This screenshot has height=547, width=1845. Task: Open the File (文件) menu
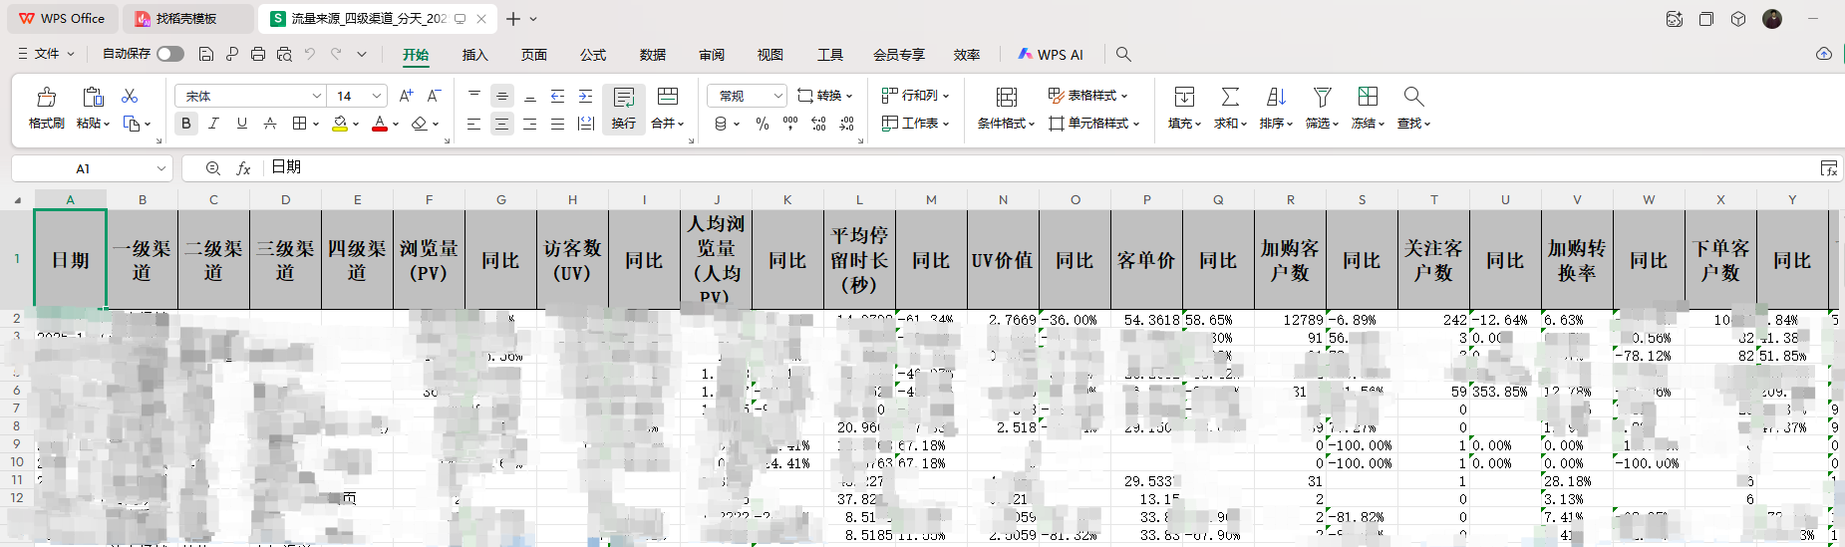46,54
